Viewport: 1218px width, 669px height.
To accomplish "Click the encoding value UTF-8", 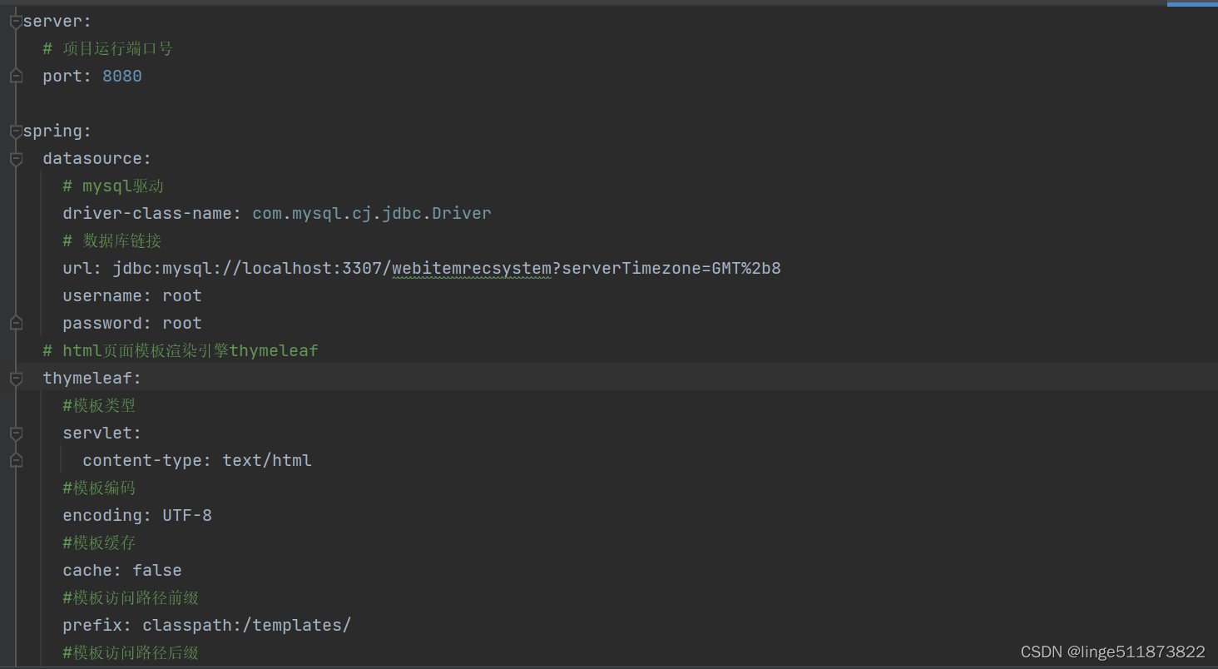I will click(x=186, y=515).
